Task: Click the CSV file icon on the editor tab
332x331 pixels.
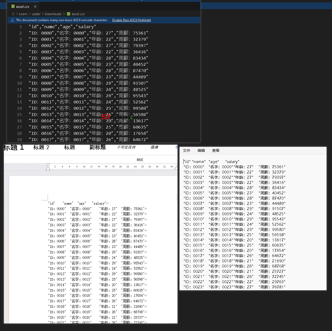Action: click(13, 7)
